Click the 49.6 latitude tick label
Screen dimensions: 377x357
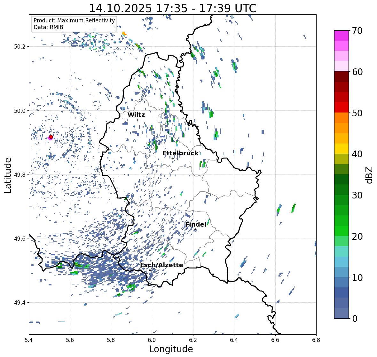tap(20, 238)
